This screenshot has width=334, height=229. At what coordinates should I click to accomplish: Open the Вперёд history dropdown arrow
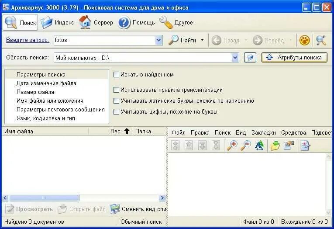point(290,40)
